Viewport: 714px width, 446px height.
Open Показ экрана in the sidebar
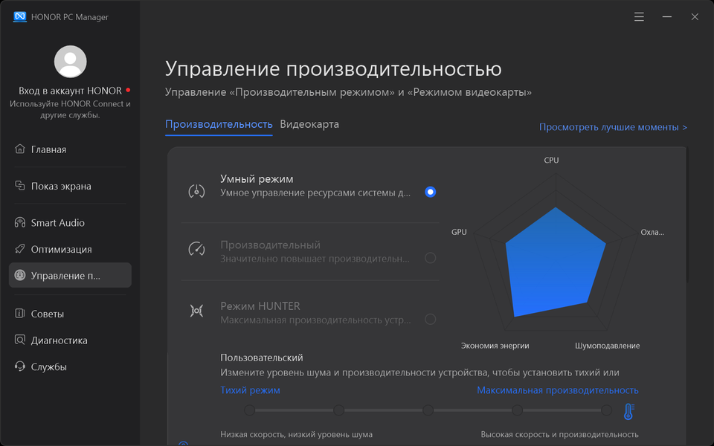[70, 186]
